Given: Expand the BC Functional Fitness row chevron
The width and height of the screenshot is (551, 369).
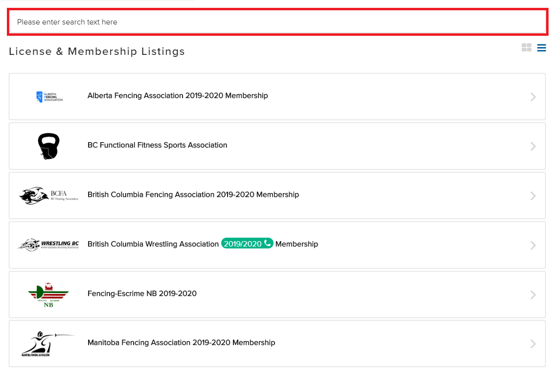Looking at the screenshot, I should pos(533,147).
